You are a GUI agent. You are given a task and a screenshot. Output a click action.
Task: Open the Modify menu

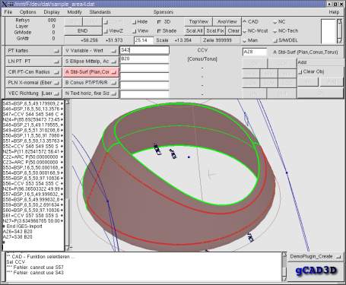[75, 12]
